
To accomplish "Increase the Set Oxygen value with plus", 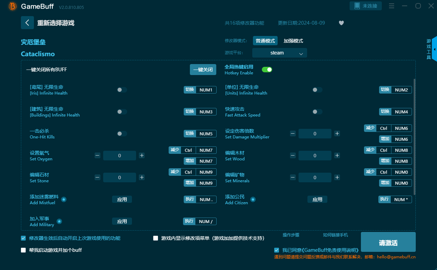I will (x=142, y=156).
